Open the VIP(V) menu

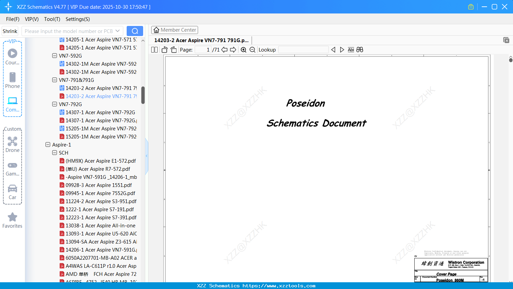coord(32,19)
